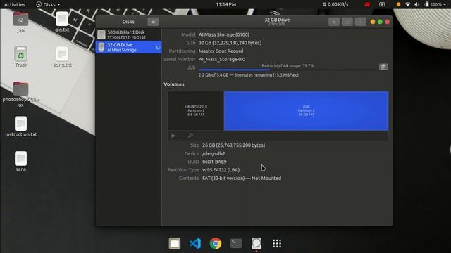
Task: Select the photoshopCClinux folder on desktop
Action: (20, 94)
